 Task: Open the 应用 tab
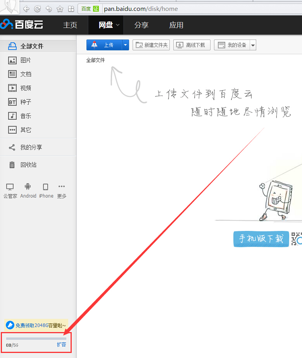pos(176,25)
